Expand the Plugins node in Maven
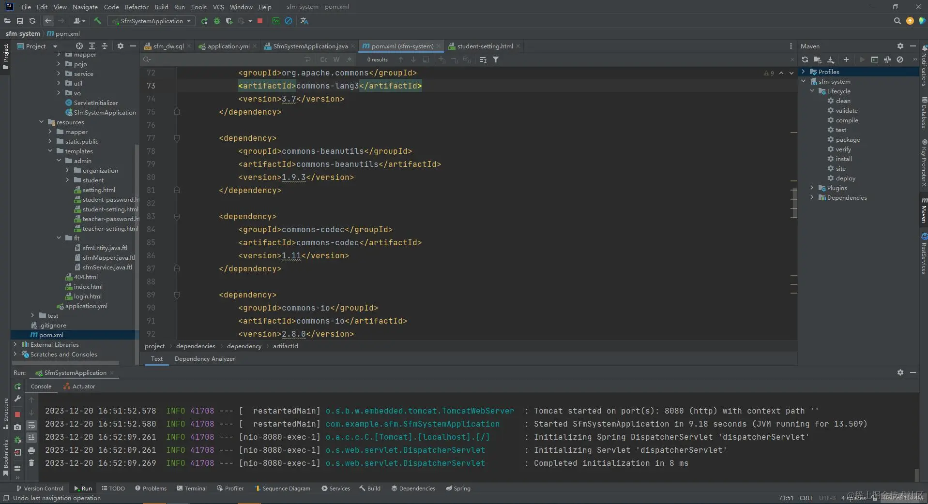 812,188
